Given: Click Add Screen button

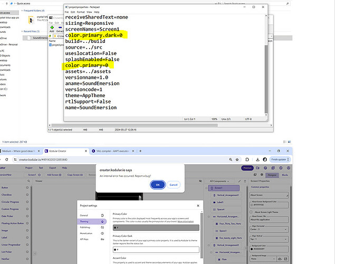Looking at the screenshot, I should [x=54, y=175].
